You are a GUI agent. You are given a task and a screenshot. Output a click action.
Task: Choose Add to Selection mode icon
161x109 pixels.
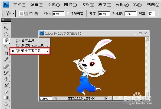(x=26, y=14)
